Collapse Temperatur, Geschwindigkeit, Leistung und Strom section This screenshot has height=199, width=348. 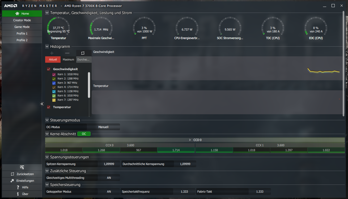pyautogui.click(x=47, y=13)
